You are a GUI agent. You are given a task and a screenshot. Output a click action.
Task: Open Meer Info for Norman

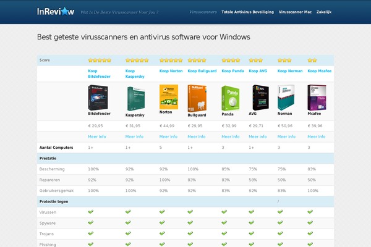286,136
